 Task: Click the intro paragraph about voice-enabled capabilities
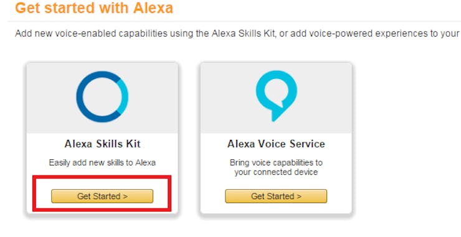click(237, 34)
